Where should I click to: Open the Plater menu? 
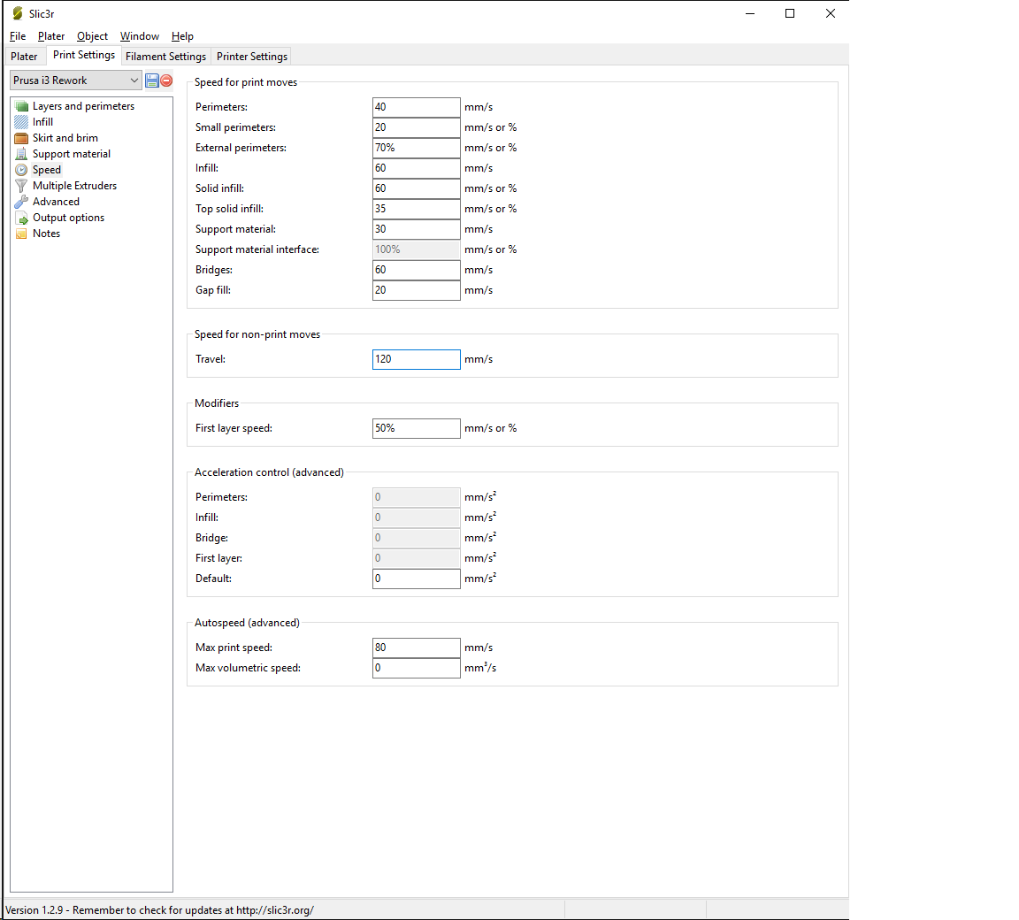[x=51, y=36]
